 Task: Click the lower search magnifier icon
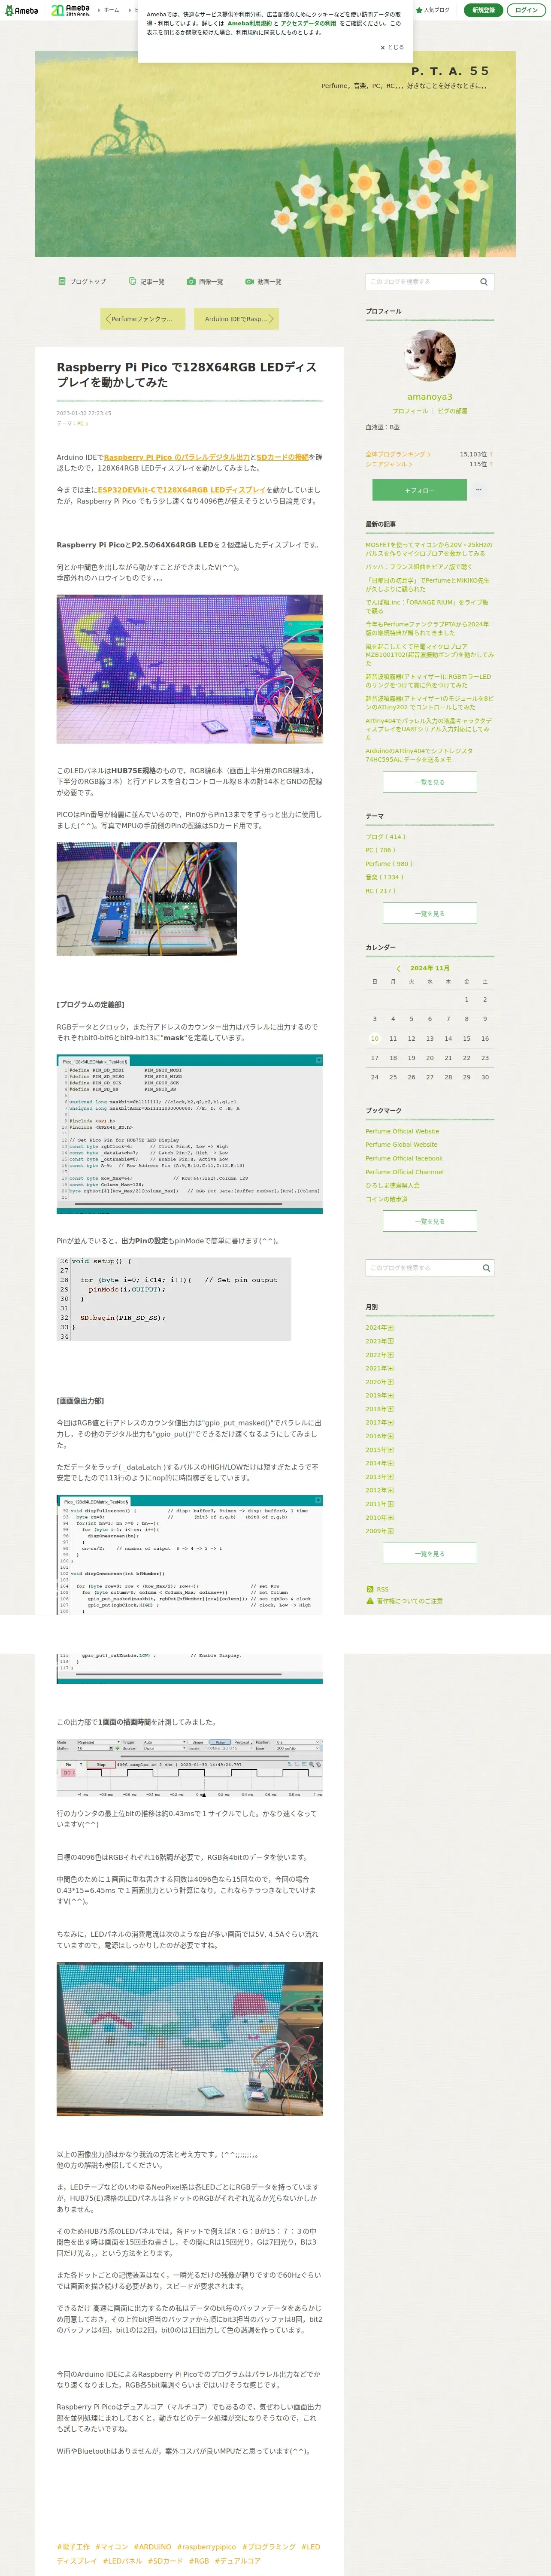click(487, 1268)
